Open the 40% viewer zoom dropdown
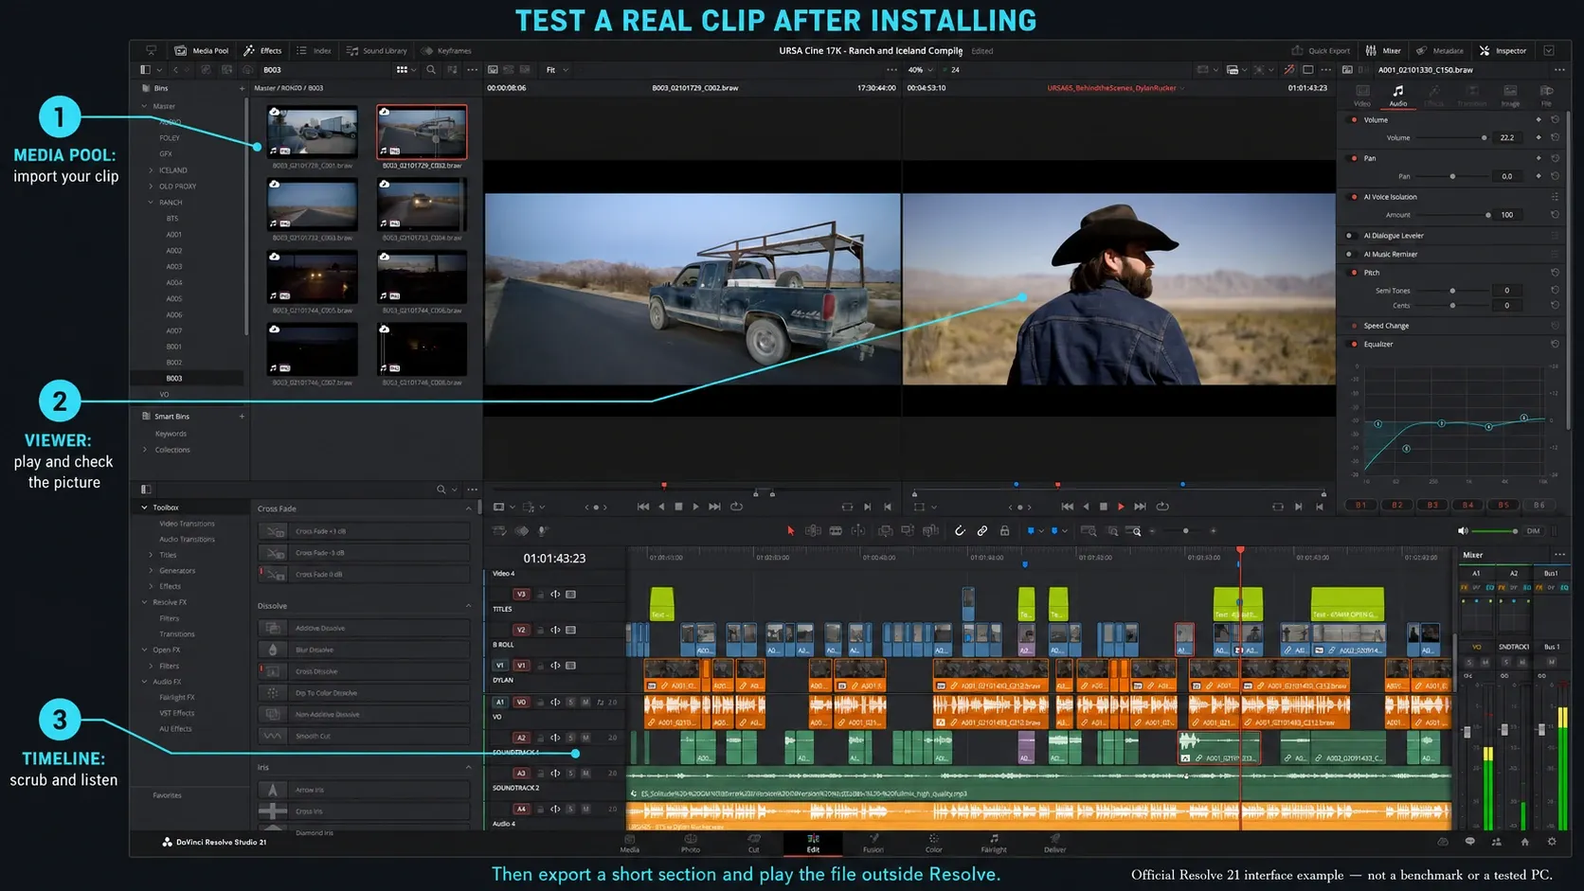The height and width of the screenshot is (891, 1584). [x=921, y=70]
